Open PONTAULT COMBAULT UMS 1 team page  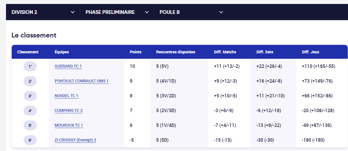(x=81, y=81)
